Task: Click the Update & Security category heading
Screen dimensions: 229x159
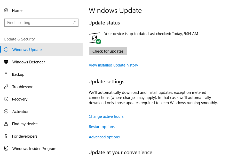Action: tap(19, 39)
